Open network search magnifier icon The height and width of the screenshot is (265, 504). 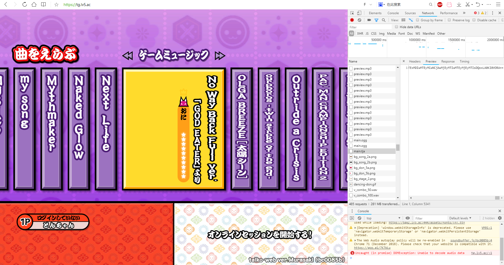pyautogui.click(x=384, y=20)
